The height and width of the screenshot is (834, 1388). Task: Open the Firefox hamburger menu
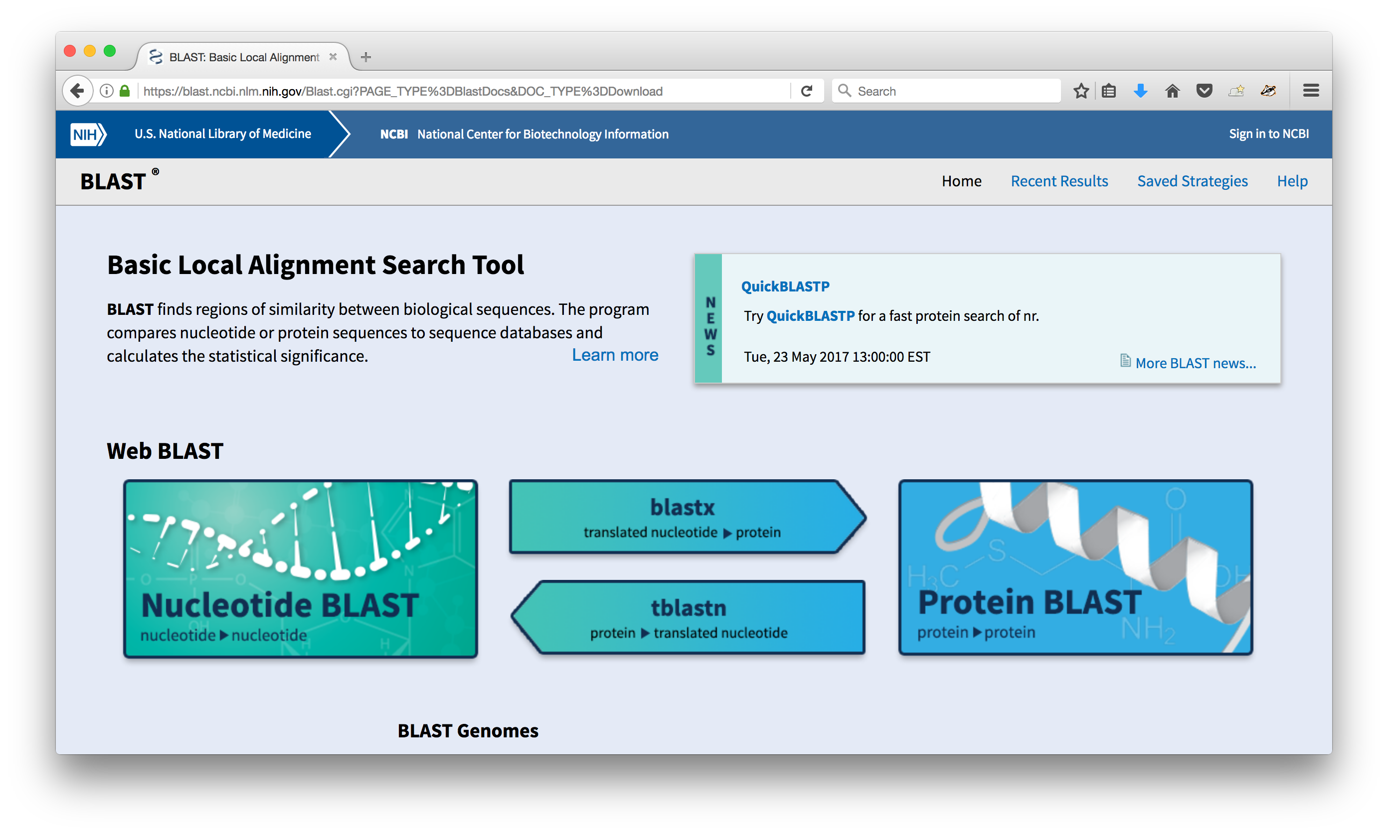tap(1310, 91)
